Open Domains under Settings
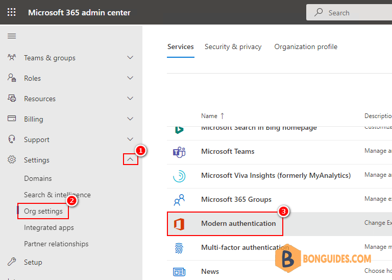This screenshot has width=392, height=280. (x=38, y=178)
